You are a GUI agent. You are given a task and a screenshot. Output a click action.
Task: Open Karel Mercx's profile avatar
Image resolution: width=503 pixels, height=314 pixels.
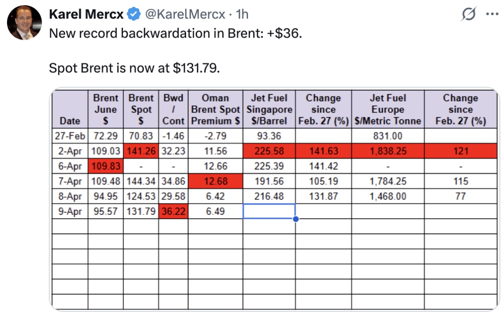(24, 22)
